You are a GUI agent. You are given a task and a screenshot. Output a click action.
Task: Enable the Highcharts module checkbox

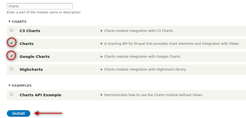click(12, 69)
